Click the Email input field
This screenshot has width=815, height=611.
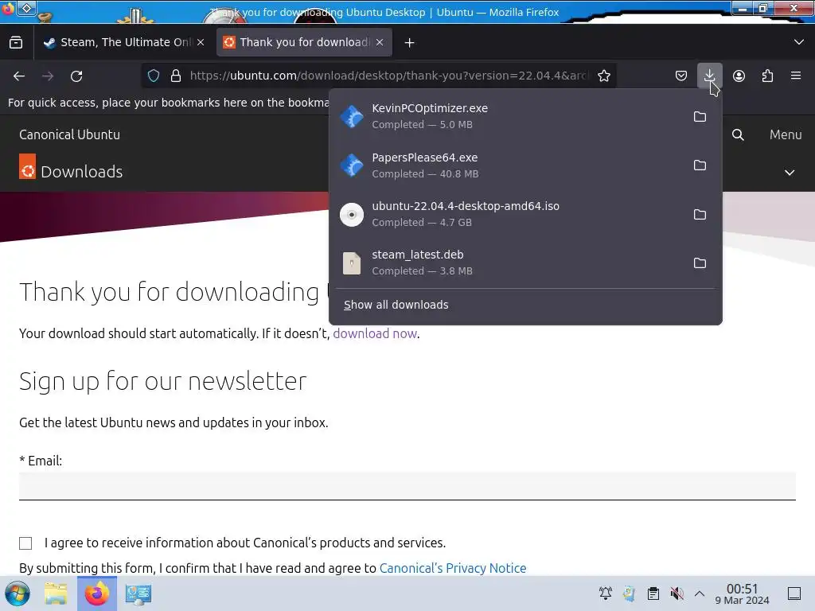tap(407, 486)
